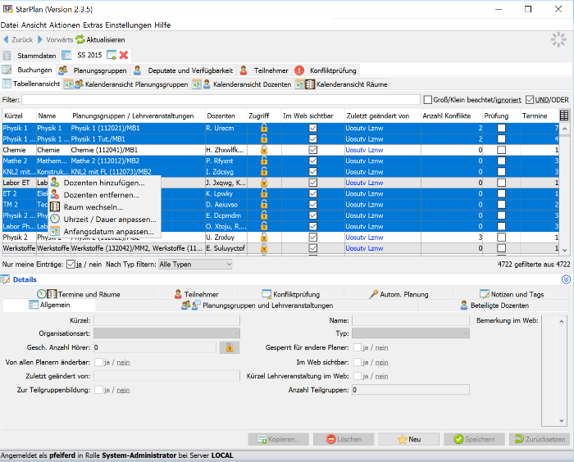Click the lock icon in the Physik 1 (112021) row
This screenshot has width=574, height=462.
tap(263, 128)
